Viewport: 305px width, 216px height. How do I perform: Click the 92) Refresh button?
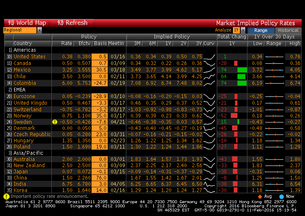click(x=72, y=23)
